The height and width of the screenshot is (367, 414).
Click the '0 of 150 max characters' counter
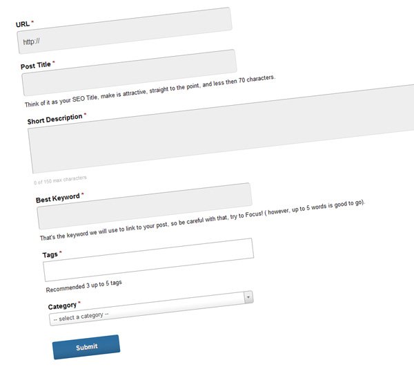[60, 180]
